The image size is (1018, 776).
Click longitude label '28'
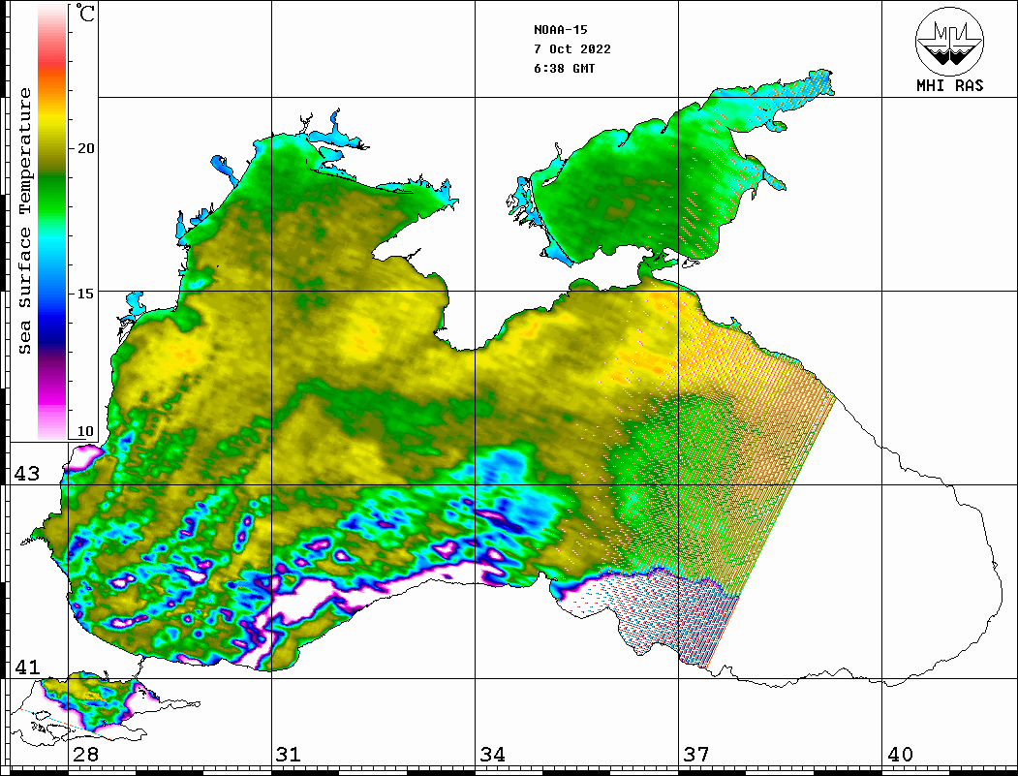(85, 754)
